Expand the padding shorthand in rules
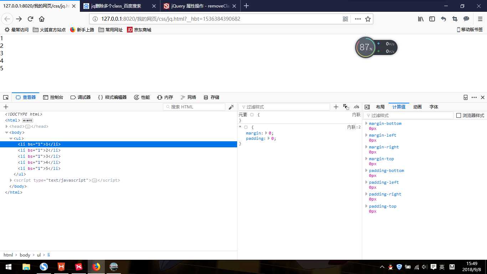 tap(269, 138)
